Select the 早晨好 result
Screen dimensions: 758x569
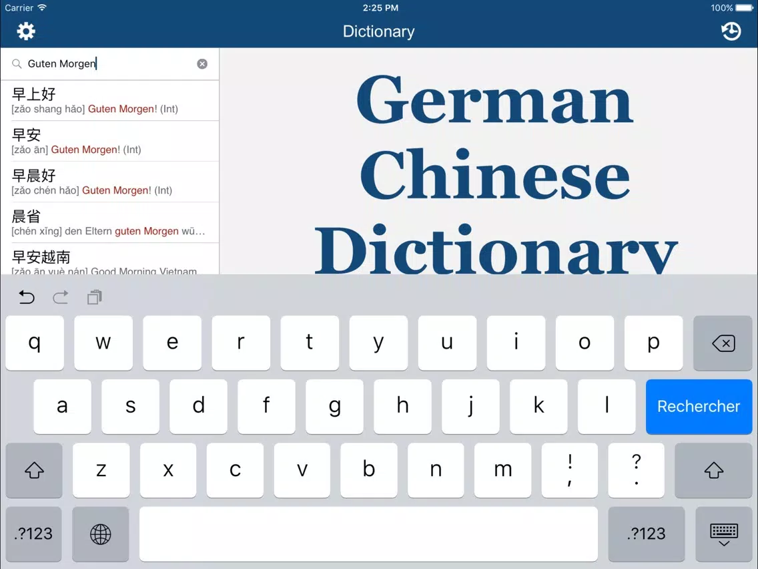[109, 182]
